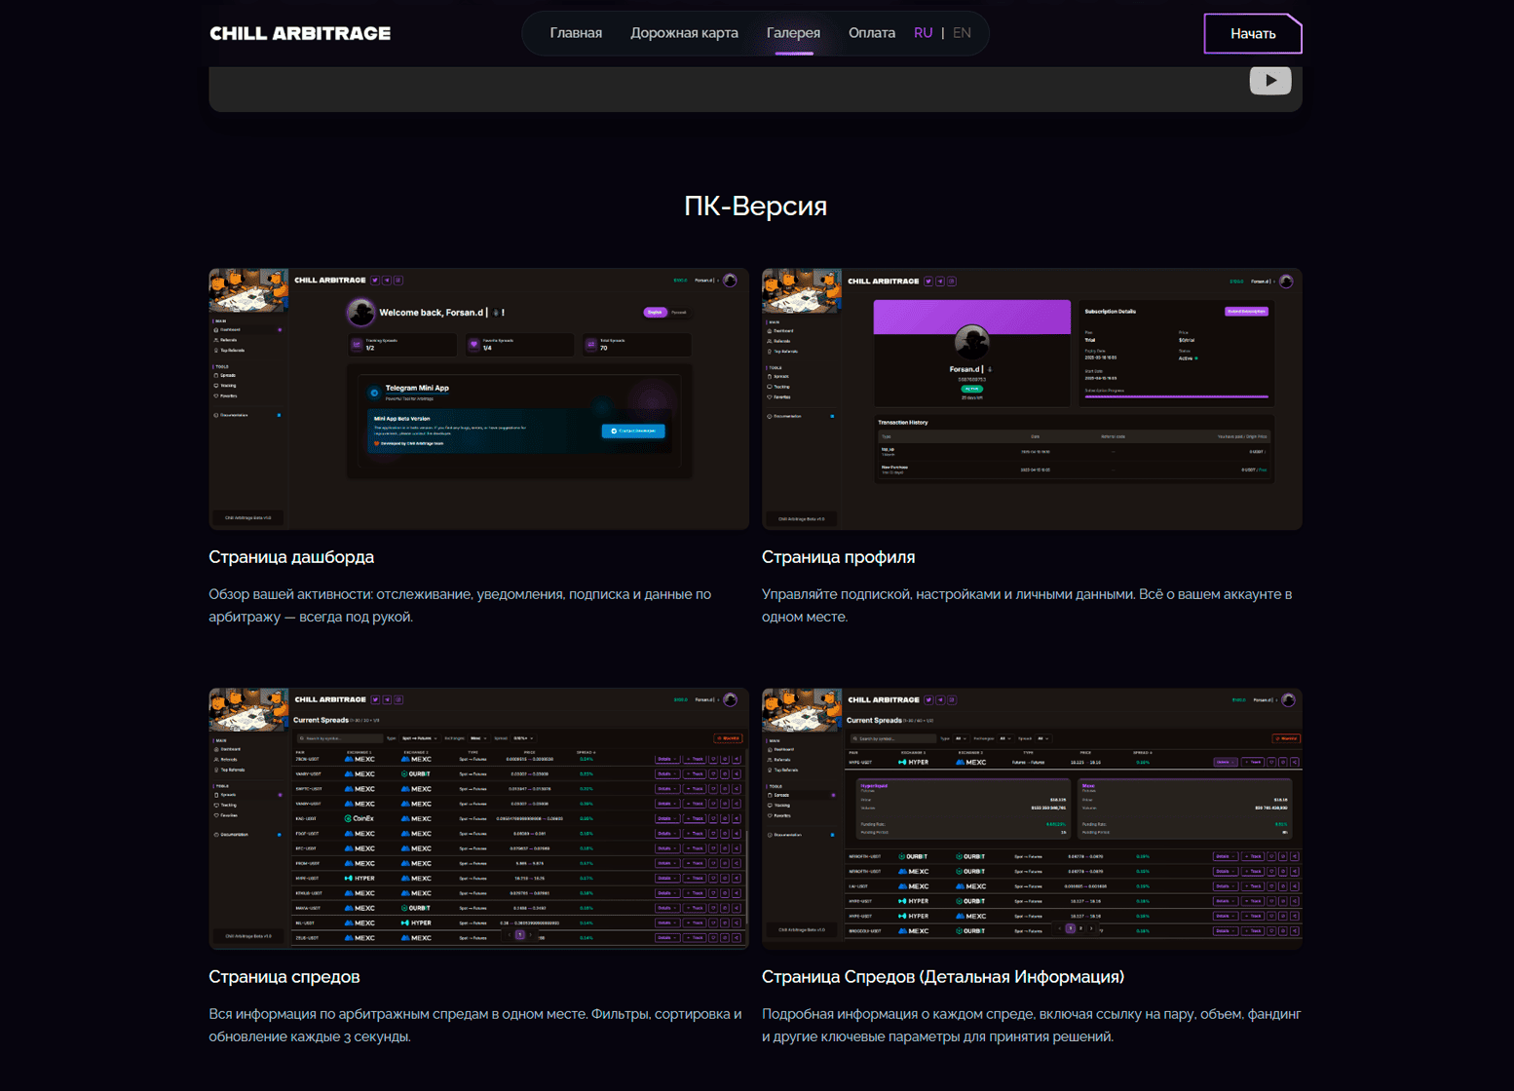Switch site language to EN
Viewport: 1514px width, 1091px height.
962,33
